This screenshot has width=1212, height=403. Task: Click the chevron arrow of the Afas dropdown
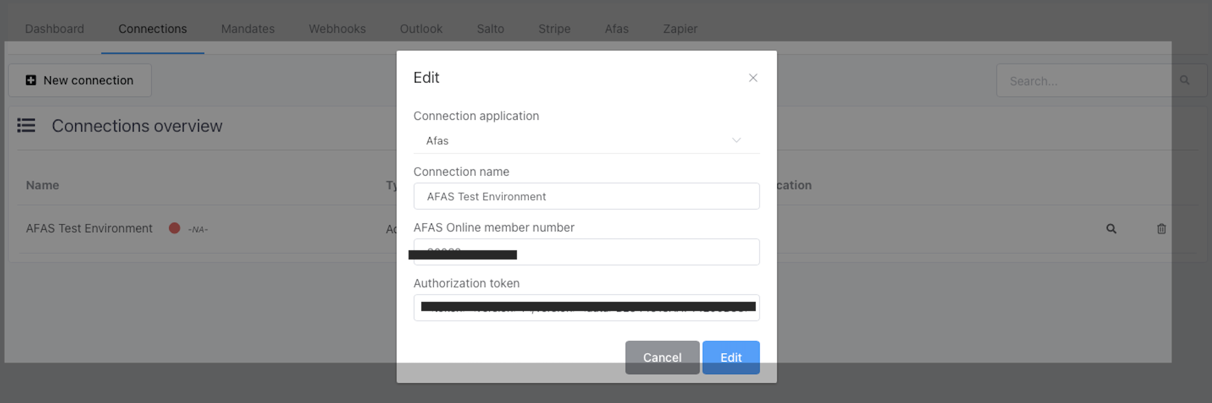tap(736, 140)
